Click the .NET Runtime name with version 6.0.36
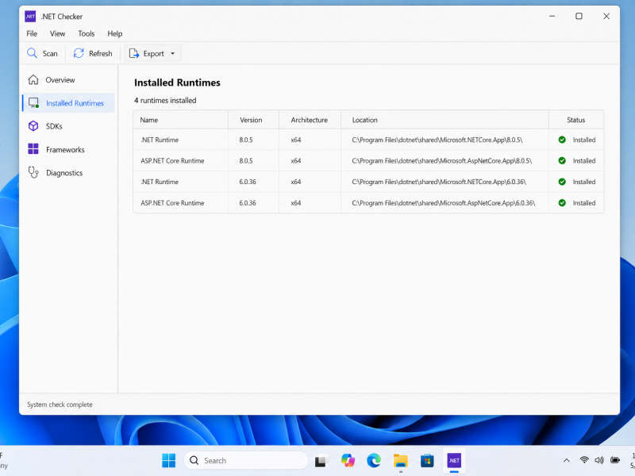Viewport: 635px width, 476px height. [160, 182]
